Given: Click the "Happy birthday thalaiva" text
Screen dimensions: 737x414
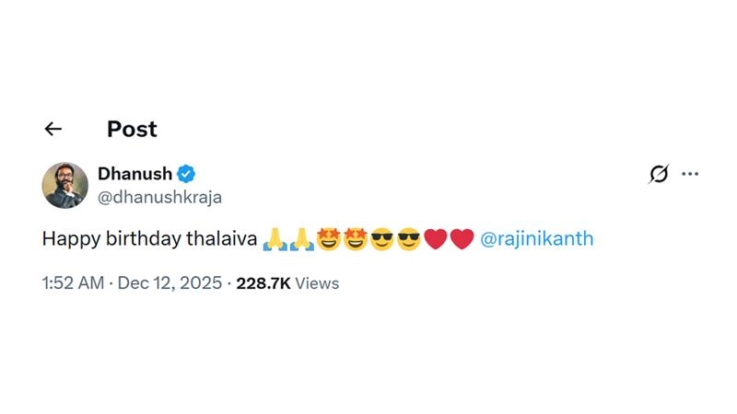Looking at the screenshot, I should tap(150, 239).
